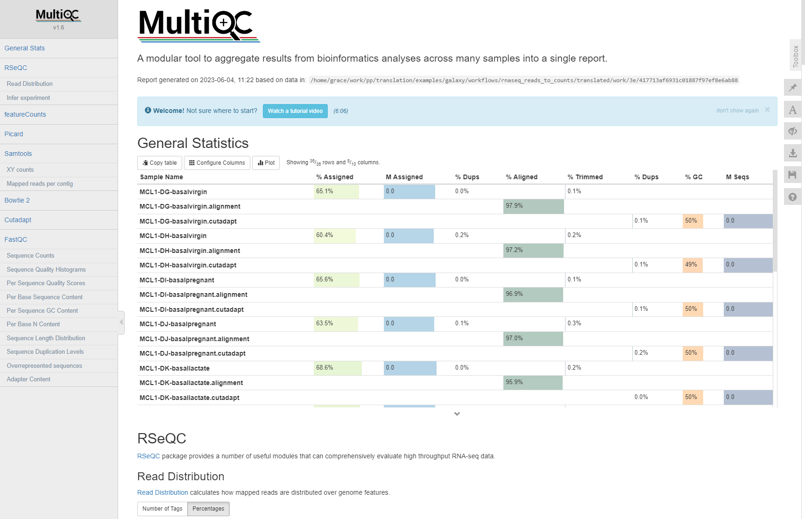Click the Watch a tutorial video button
Screen dimensions: 805x519
(295, 111)
